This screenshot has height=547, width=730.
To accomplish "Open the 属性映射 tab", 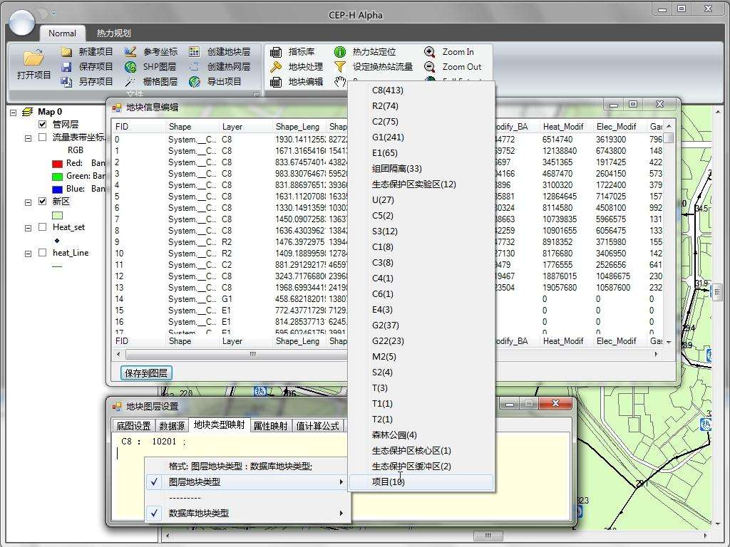I will click(x=270, y=426).
